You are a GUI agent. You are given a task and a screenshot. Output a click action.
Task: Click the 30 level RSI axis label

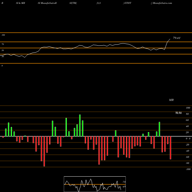tap(3, 56)
